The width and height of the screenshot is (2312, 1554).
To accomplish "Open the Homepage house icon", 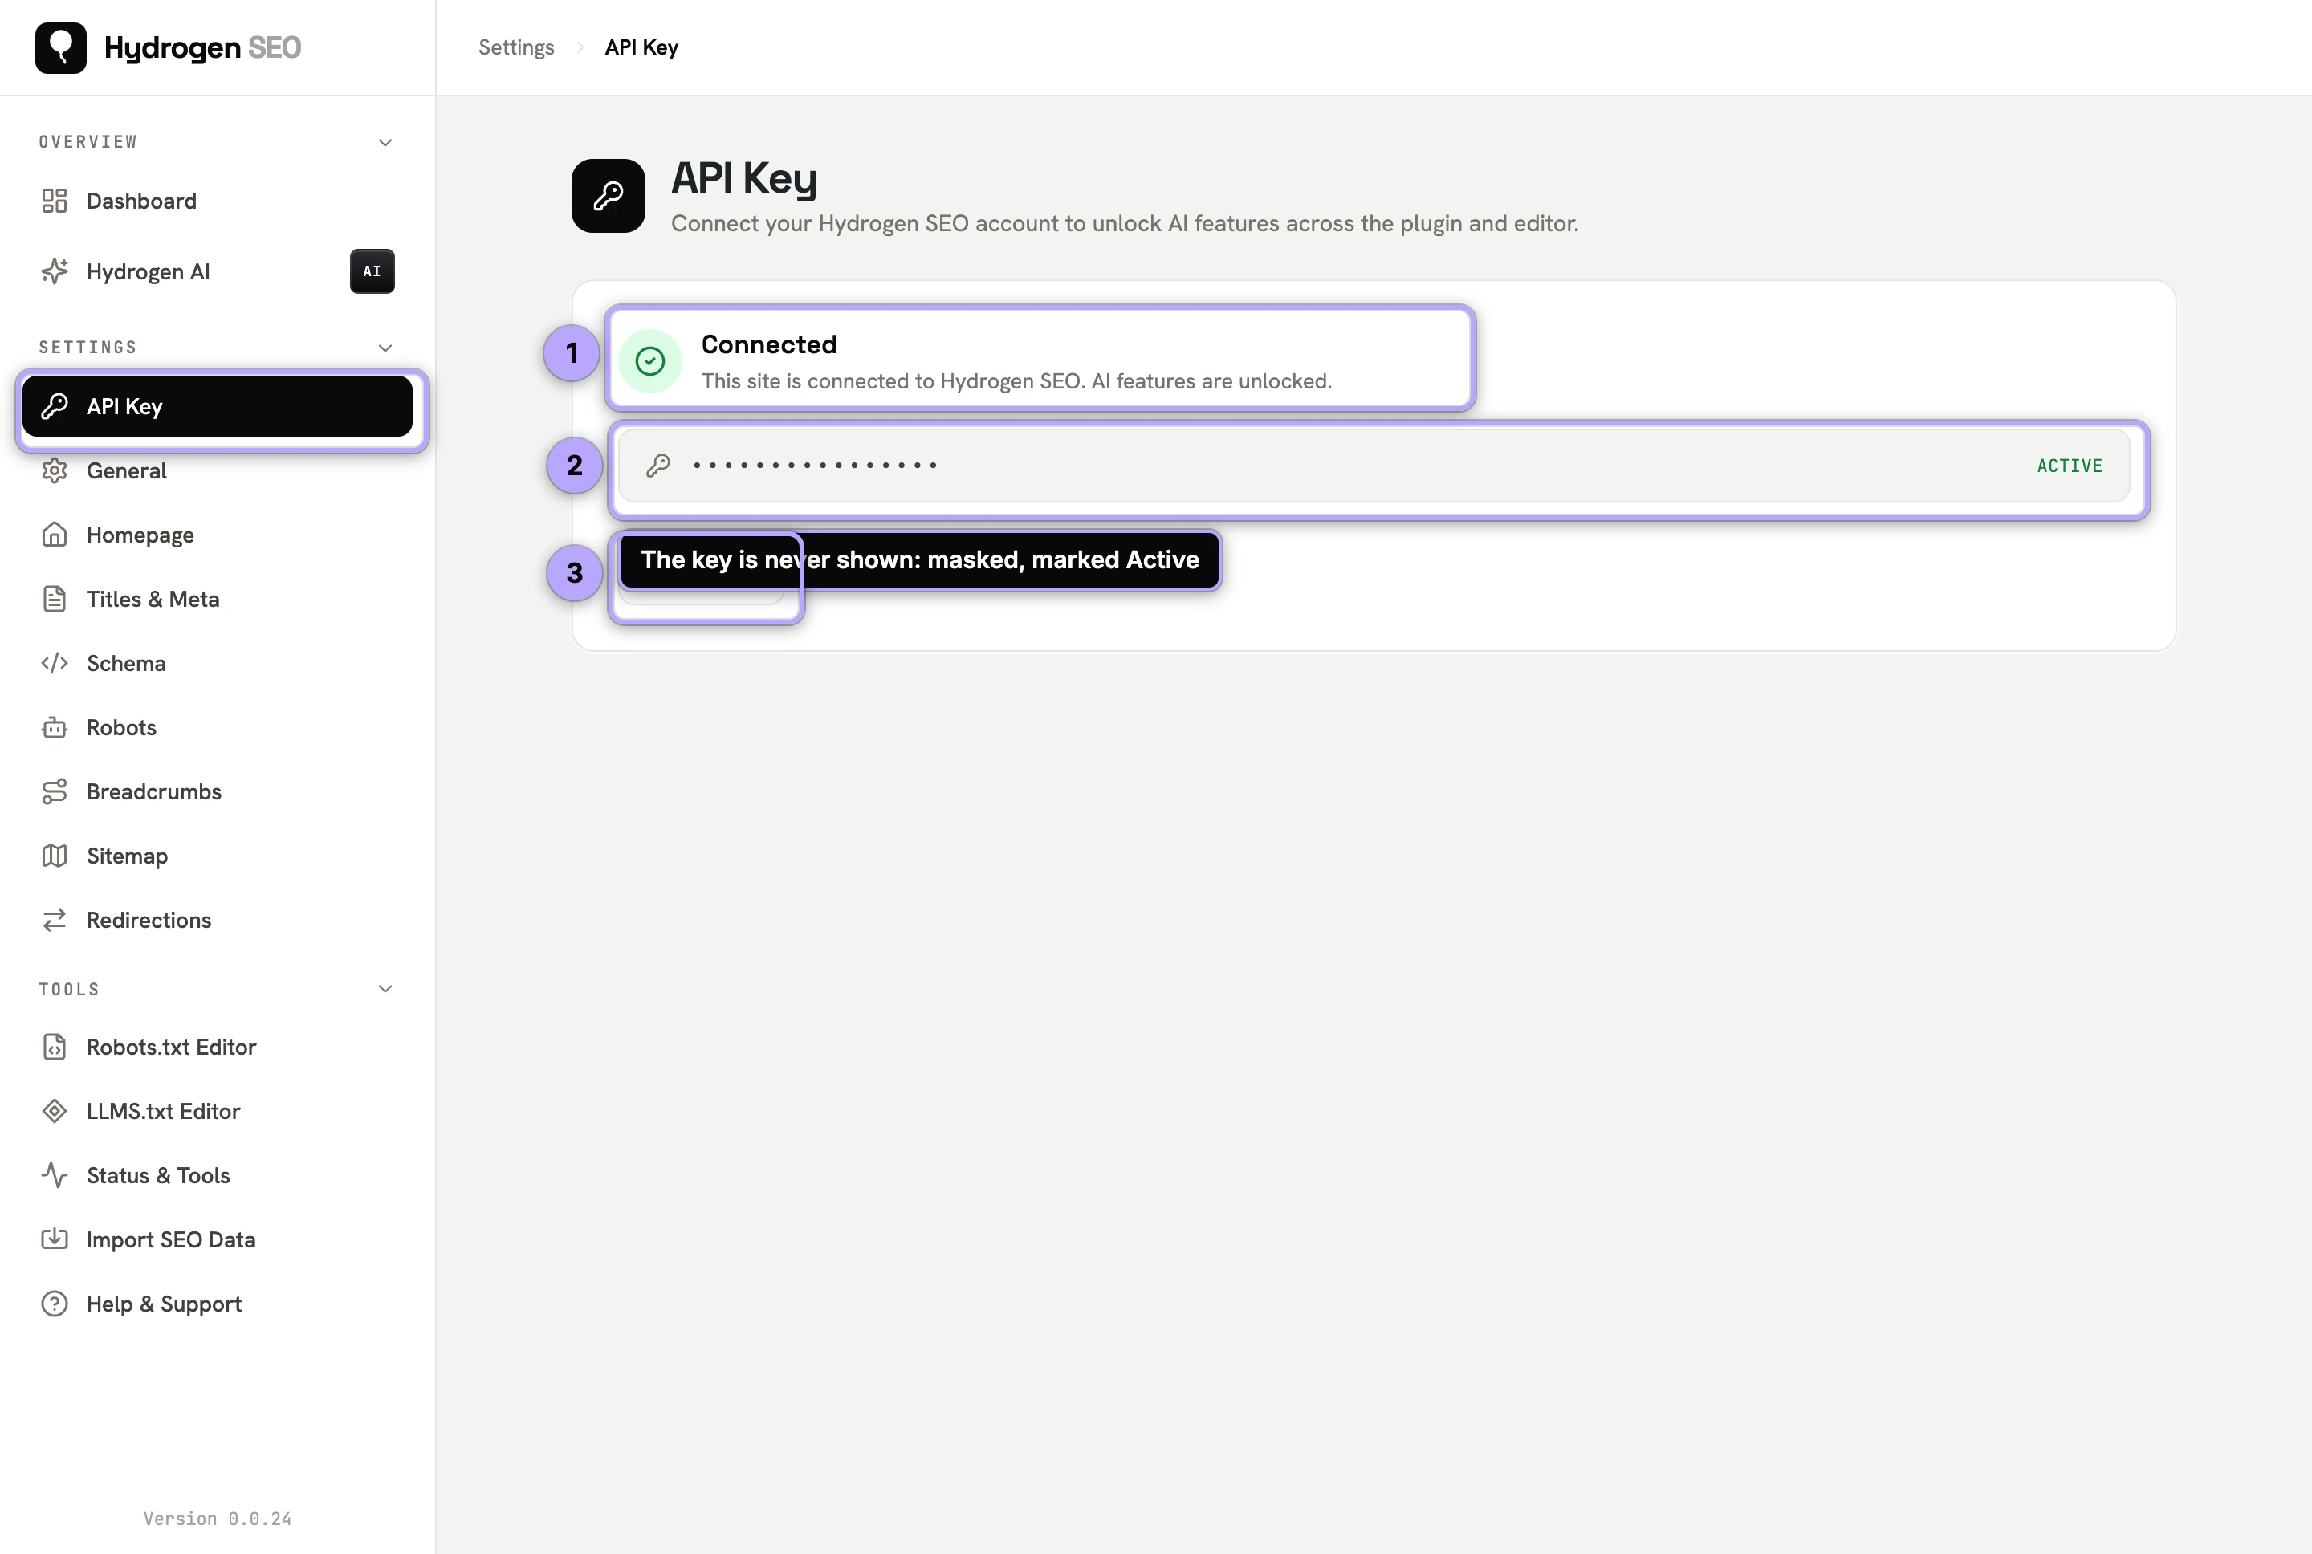I will click(55, 535).
